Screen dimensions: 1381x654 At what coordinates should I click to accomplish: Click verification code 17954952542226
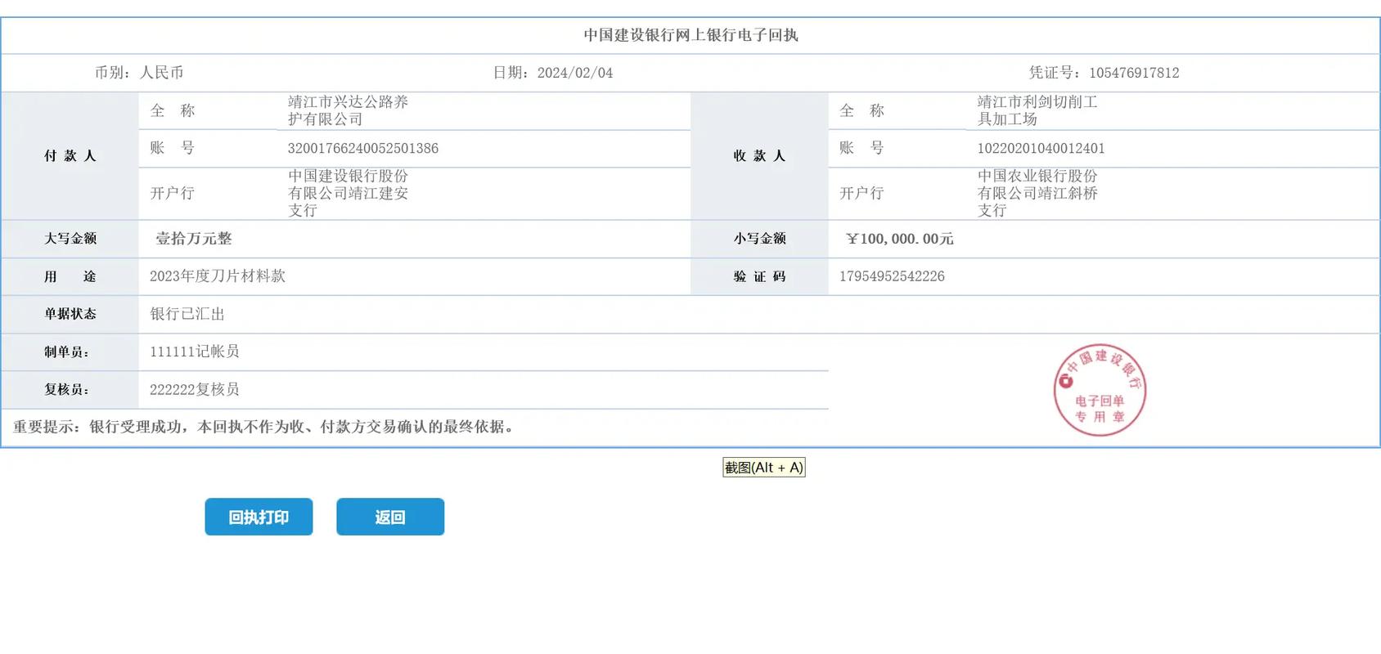point(892,276)
